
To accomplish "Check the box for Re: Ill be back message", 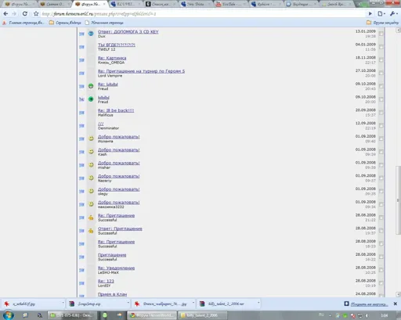I will click(381, 113).
